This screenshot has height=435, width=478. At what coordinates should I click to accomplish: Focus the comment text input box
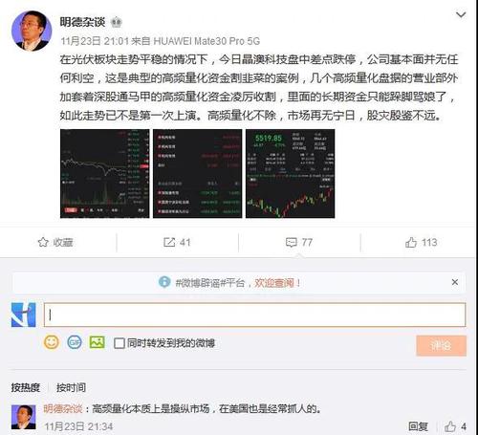254,315
